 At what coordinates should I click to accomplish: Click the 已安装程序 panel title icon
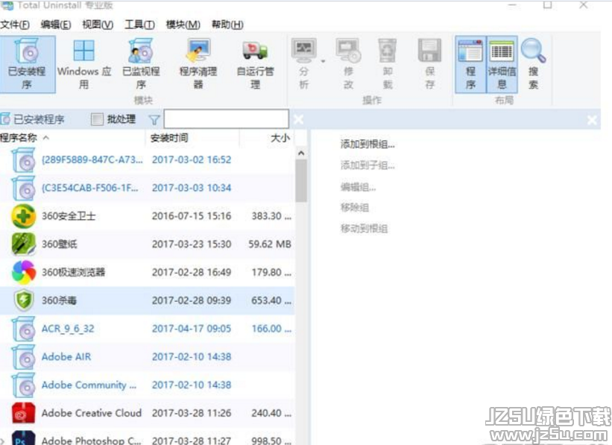5,119
